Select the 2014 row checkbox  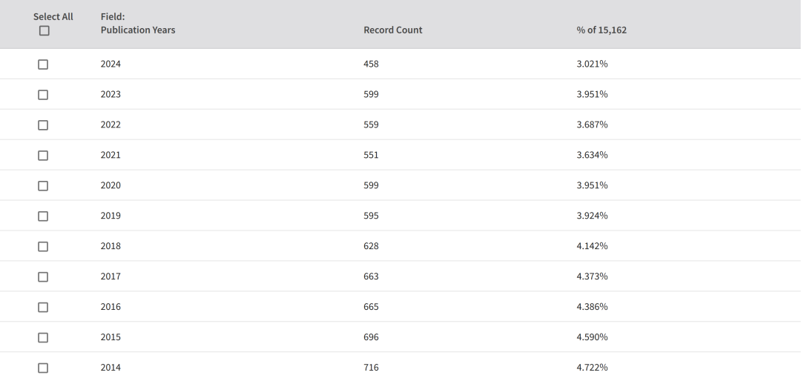(x=43, y=368)
